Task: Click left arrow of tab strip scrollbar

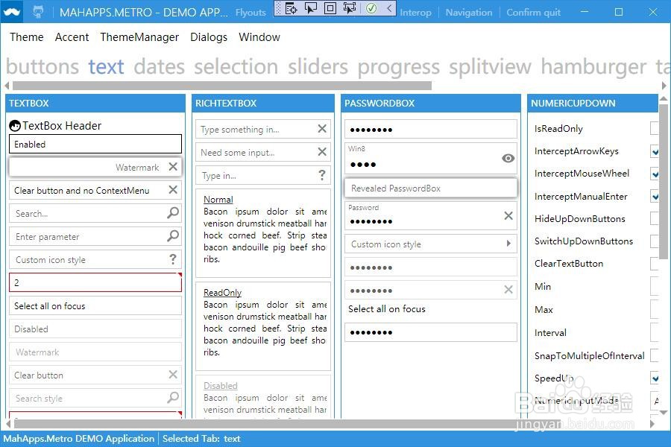Action: click(x=7, y=86)
